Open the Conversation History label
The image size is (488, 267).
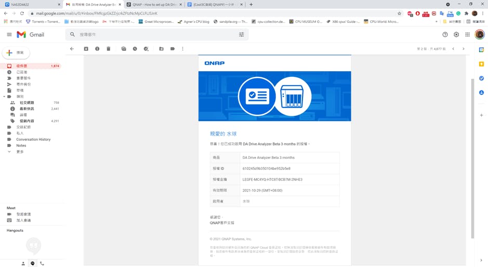(33, 139)
